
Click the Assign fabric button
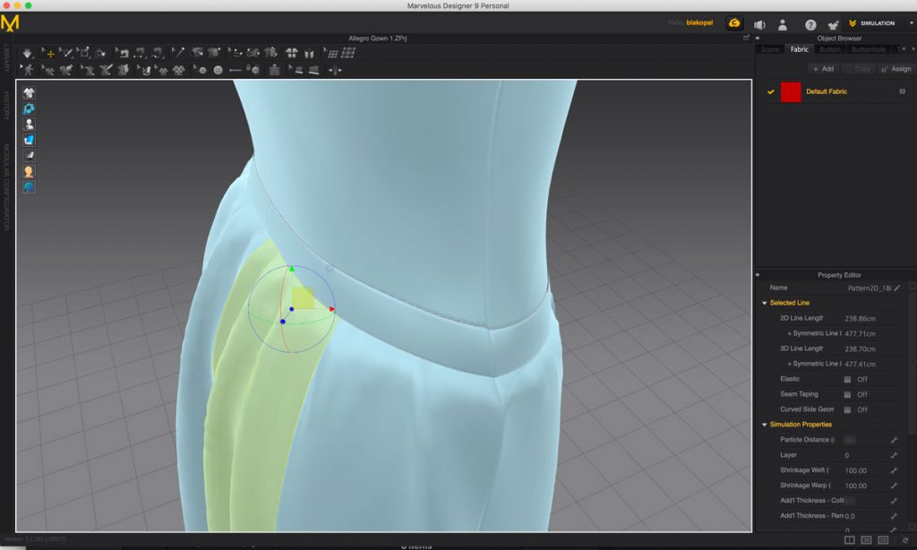coord(896,69)
